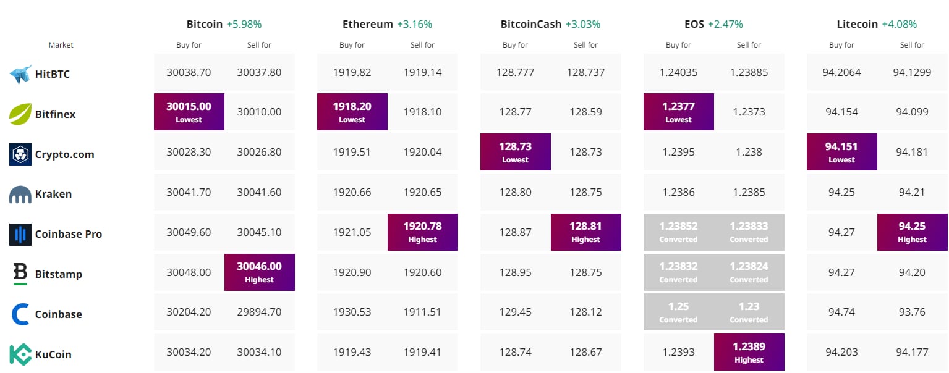Select Coinbase Pro highest Ethereum sell 1920.78

[422, 232]
